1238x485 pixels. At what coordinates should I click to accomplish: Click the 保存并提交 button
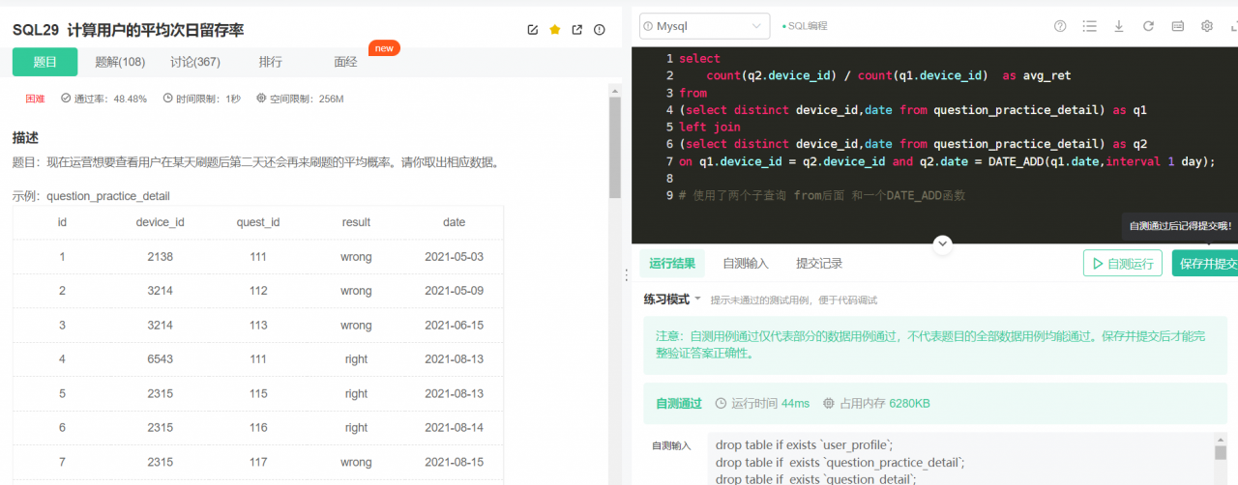tap(1205, 263)
